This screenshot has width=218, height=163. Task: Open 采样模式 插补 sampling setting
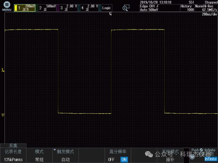170,155
